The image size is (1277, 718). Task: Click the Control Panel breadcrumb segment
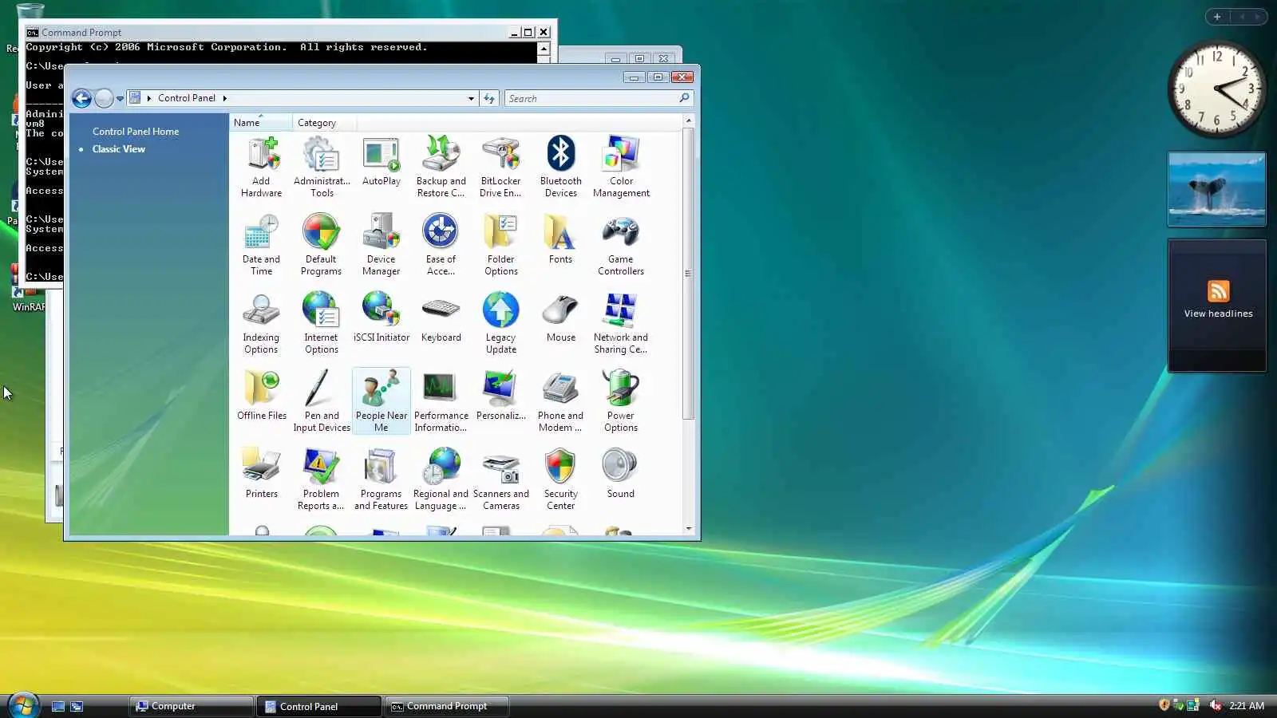187,98
